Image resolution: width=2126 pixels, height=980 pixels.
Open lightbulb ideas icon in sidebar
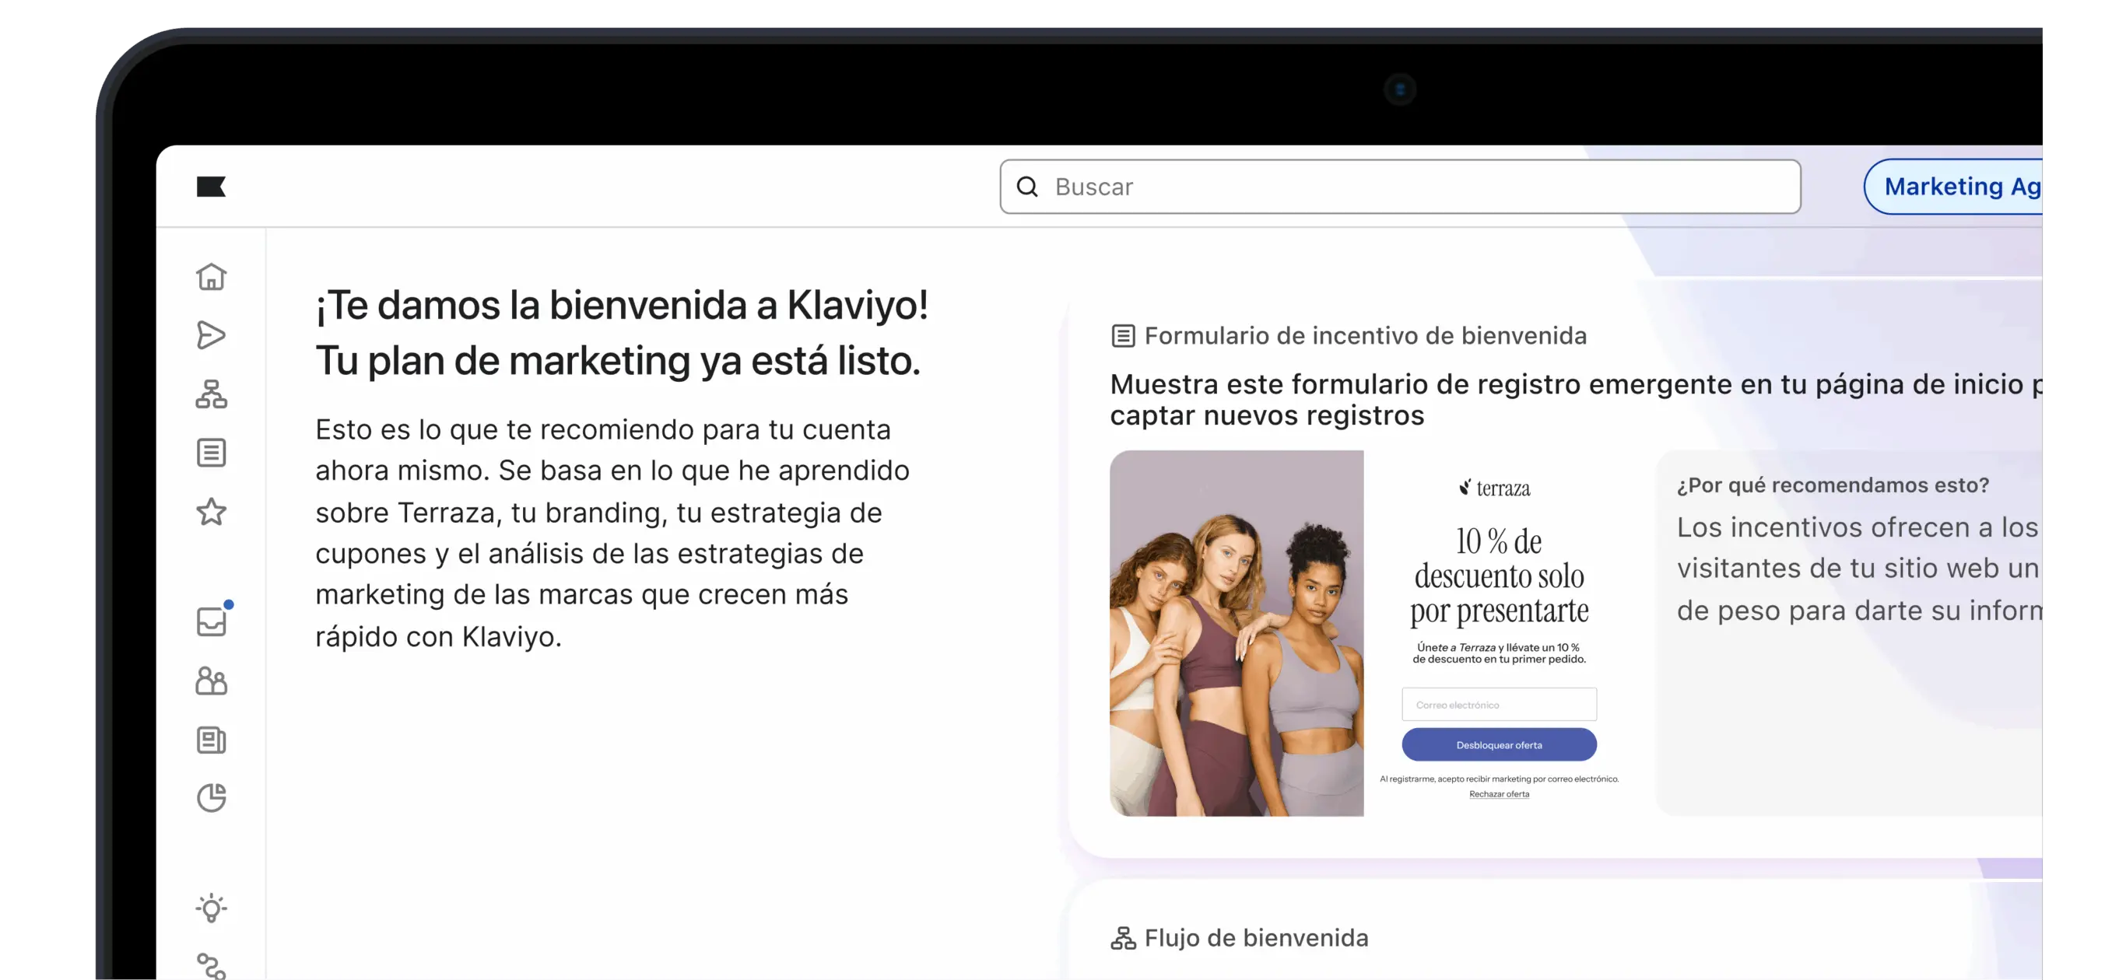click(212, 908)
